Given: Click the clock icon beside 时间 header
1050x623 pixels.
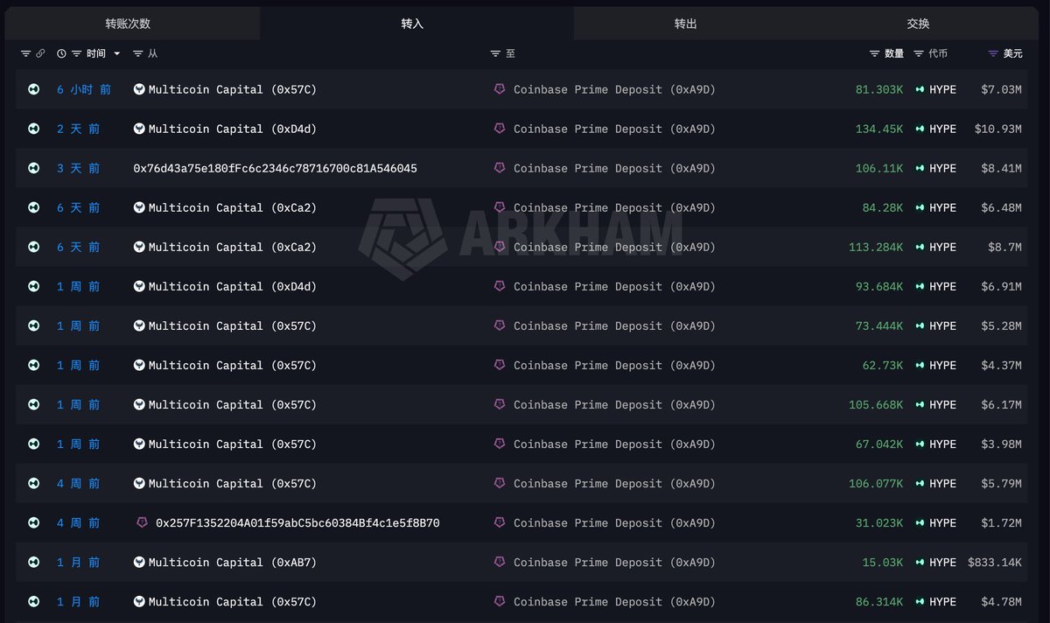Looking at the screenshot, I should [x=61, y=53].
